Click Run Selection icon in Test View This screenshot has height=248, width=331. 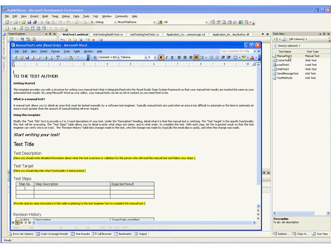[275, 39]
